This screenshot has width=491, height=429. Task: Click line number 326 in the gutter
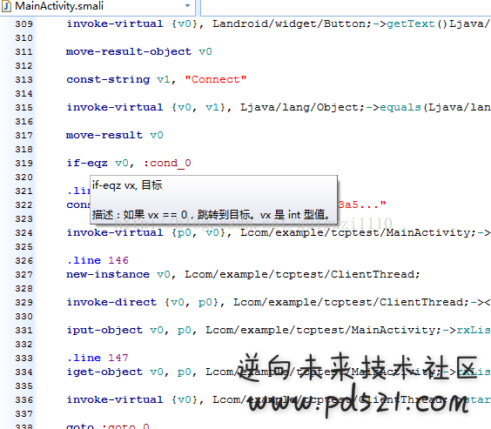[x=24, y=261]
